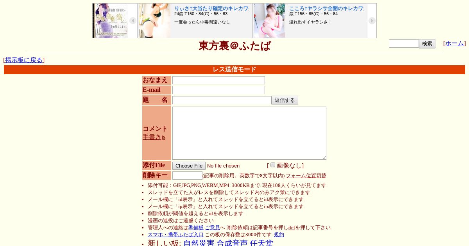
Task: Open the 任天堂 board link
Action: pos(261,243)
